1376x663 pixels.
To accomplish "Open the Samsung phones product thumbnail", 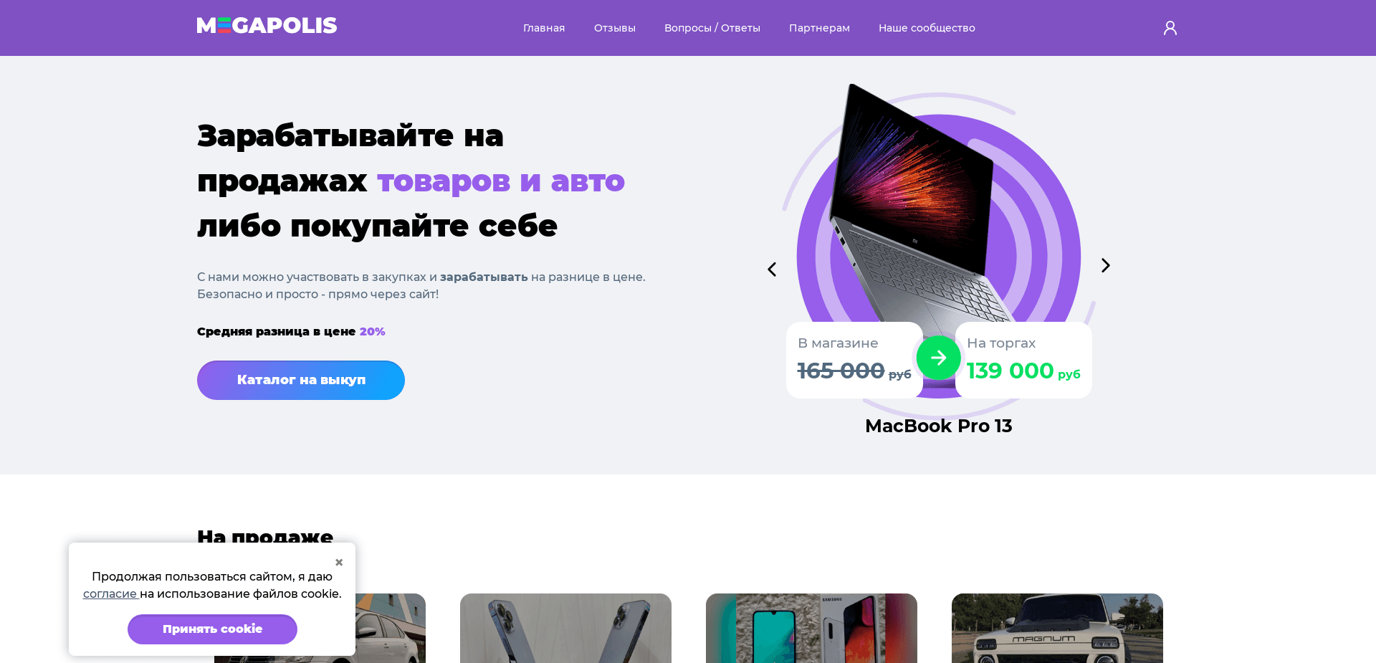I will [x=811, y=628].
